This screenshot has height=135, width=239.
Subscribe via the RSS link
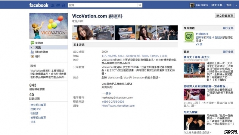coord(36,109)
